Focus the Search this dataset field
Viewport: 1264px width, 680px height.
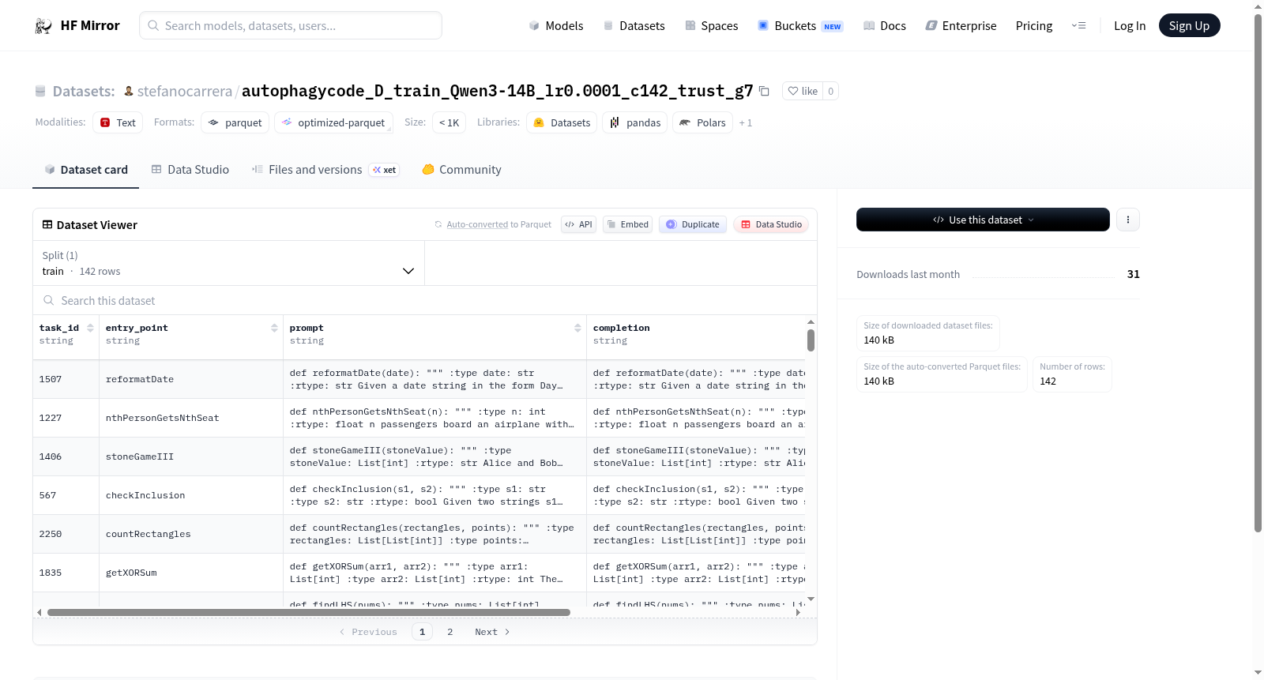pos(425,300)
